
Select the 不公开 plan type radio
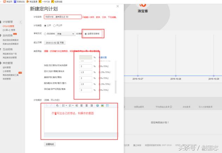[54, 26]
